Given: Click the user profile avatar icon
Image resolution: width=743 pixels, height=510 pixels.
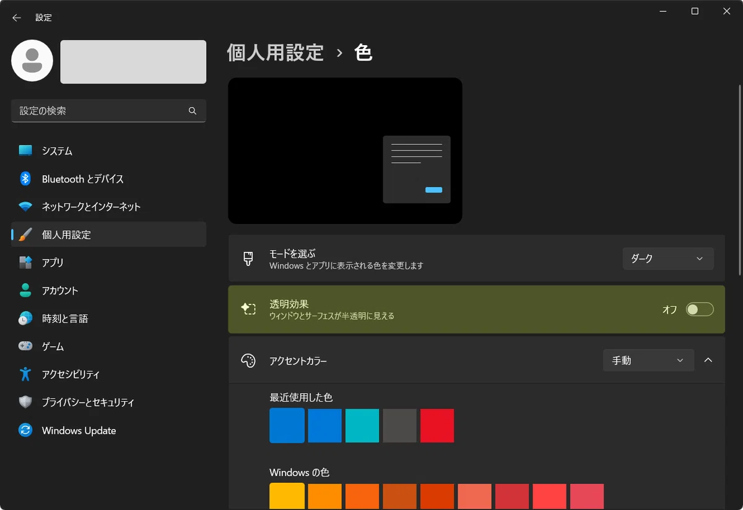Looking at the screenshot, I should [32, 61].
